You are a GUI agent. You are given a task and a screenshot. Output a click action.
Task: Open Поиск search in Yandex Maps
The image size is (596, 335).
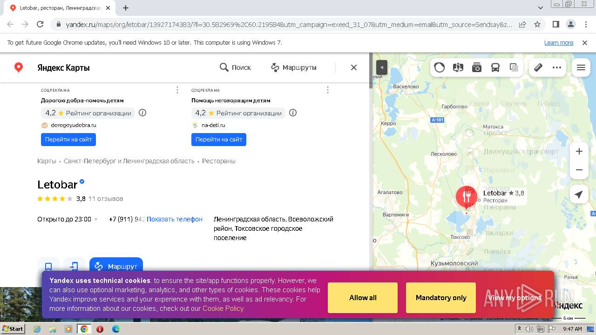[x=235, y=67]
